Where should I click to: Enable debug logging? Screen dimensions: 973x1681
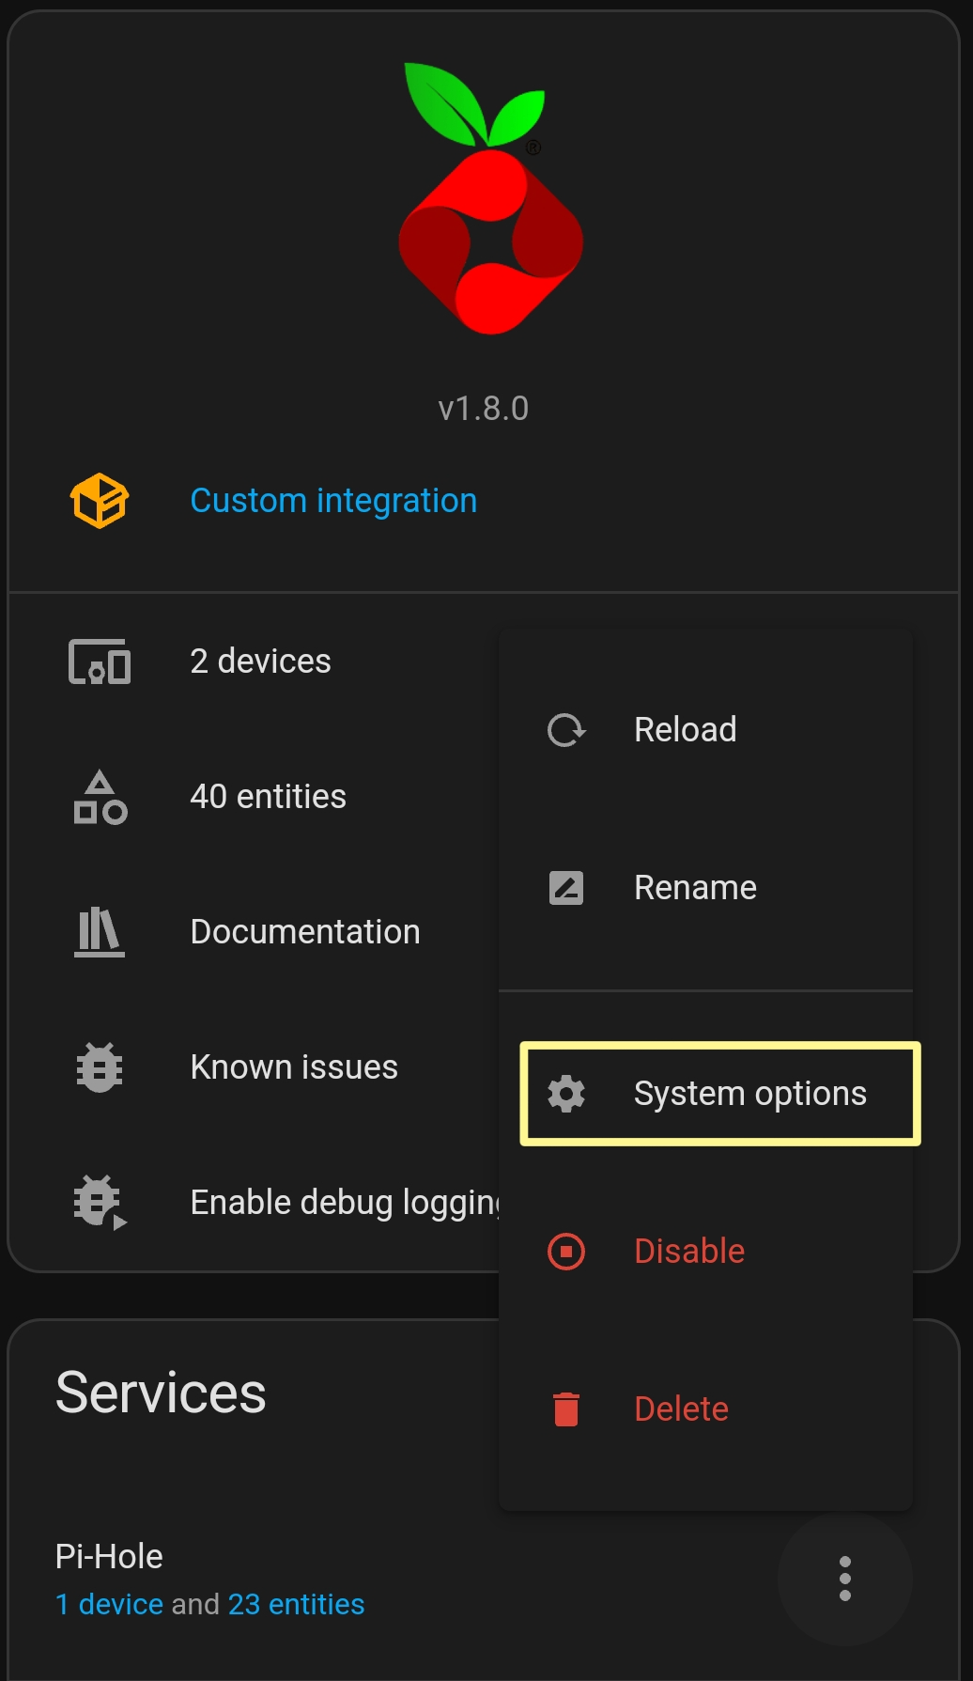(x=345, y=1203)
